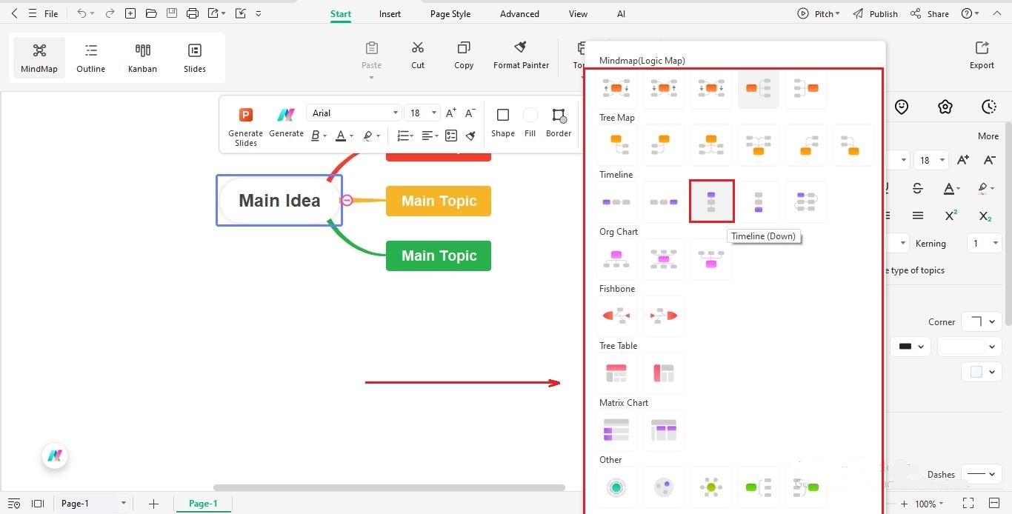Open the Dashes line style dropdown
Screen dimensions: 1012x514
coord(982,474)
